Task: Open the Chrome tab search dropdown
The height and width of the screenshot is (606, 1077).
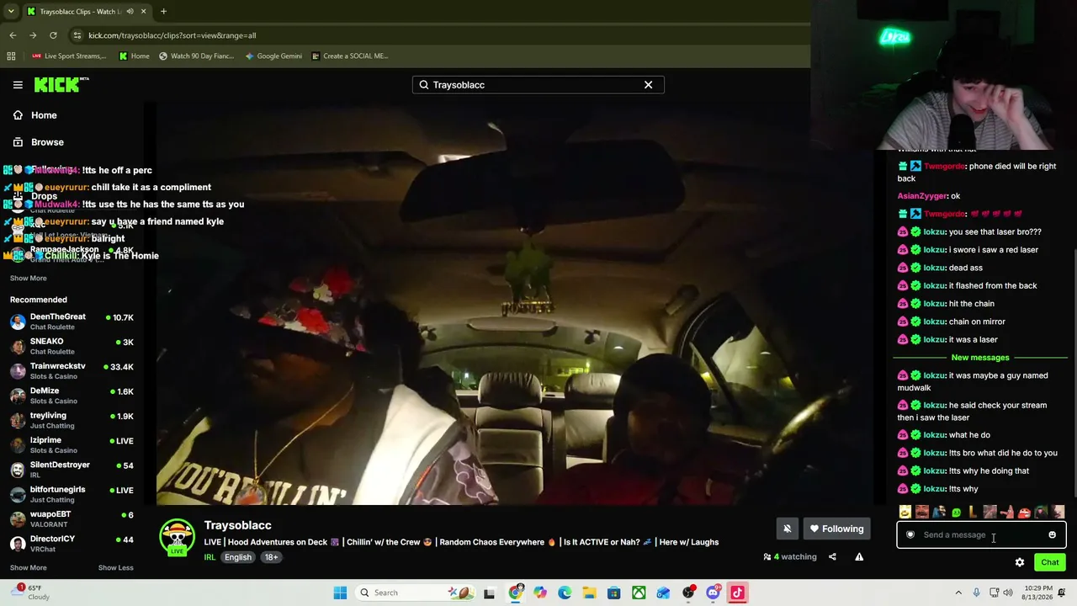Action: 11,11
